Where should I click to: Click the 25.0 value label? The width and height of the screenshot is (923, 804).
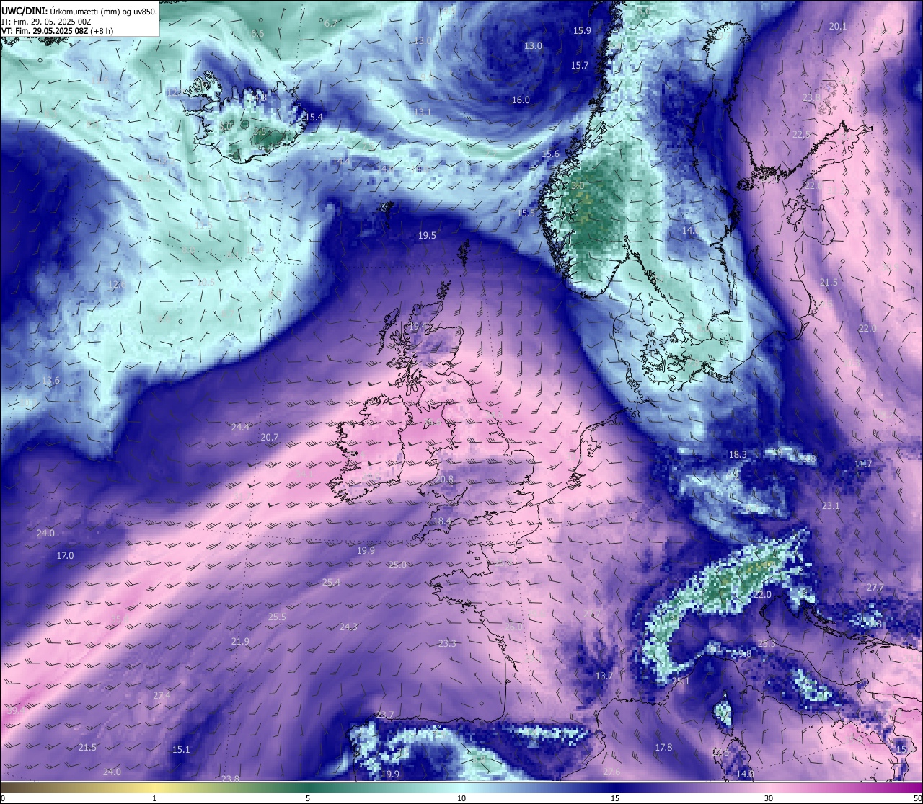397,565
